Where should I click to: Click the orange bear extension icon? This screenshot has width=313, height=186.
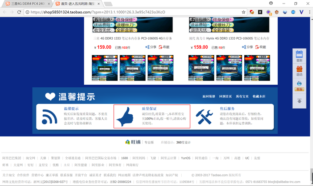(x=276, y=12)
